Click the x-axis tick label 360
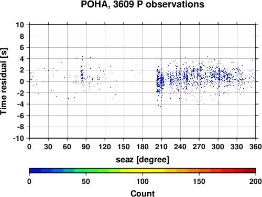This screenshot has height=197, width=262. pyautogui.click(x=256, y=147)
